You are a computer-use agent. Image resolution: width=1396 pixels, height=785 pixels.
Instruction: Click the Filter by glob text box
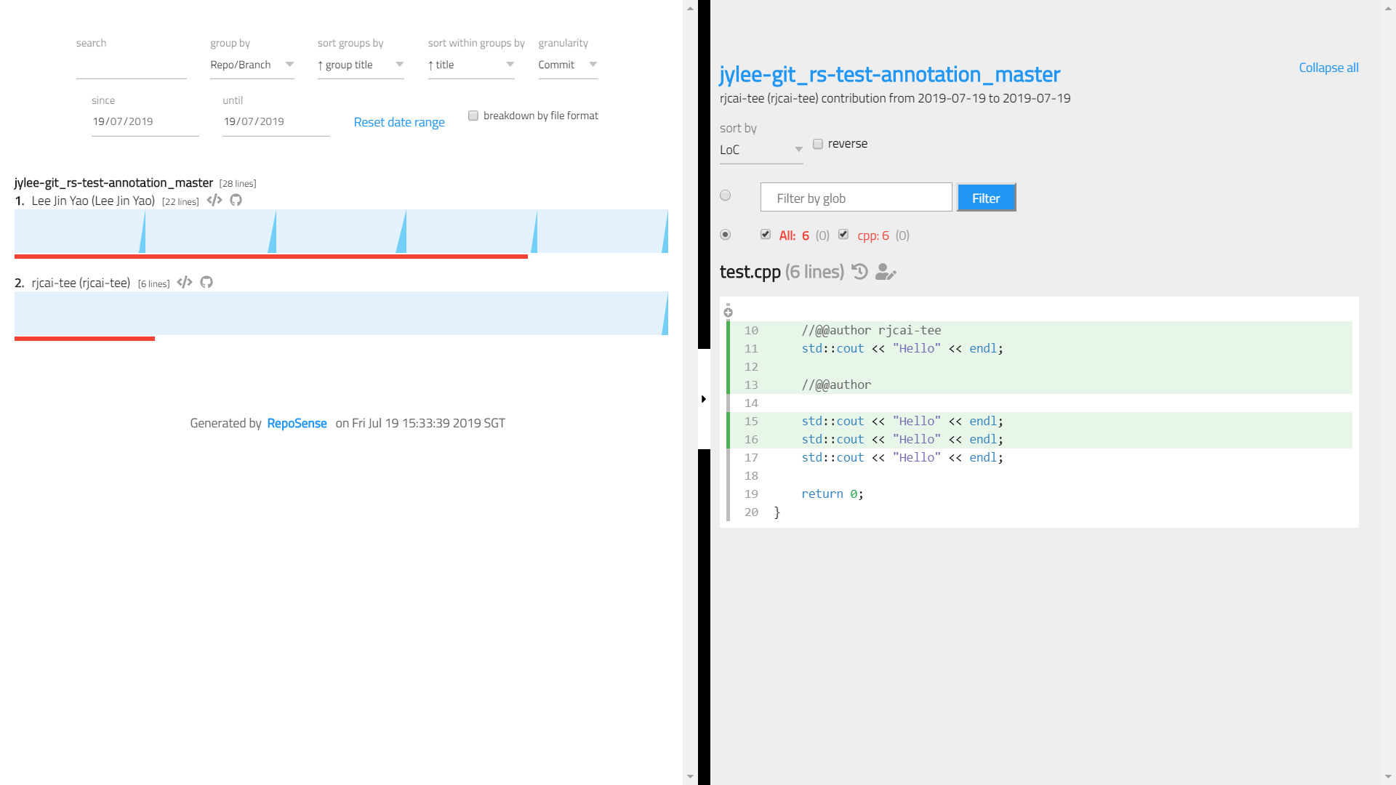[857, 198]
